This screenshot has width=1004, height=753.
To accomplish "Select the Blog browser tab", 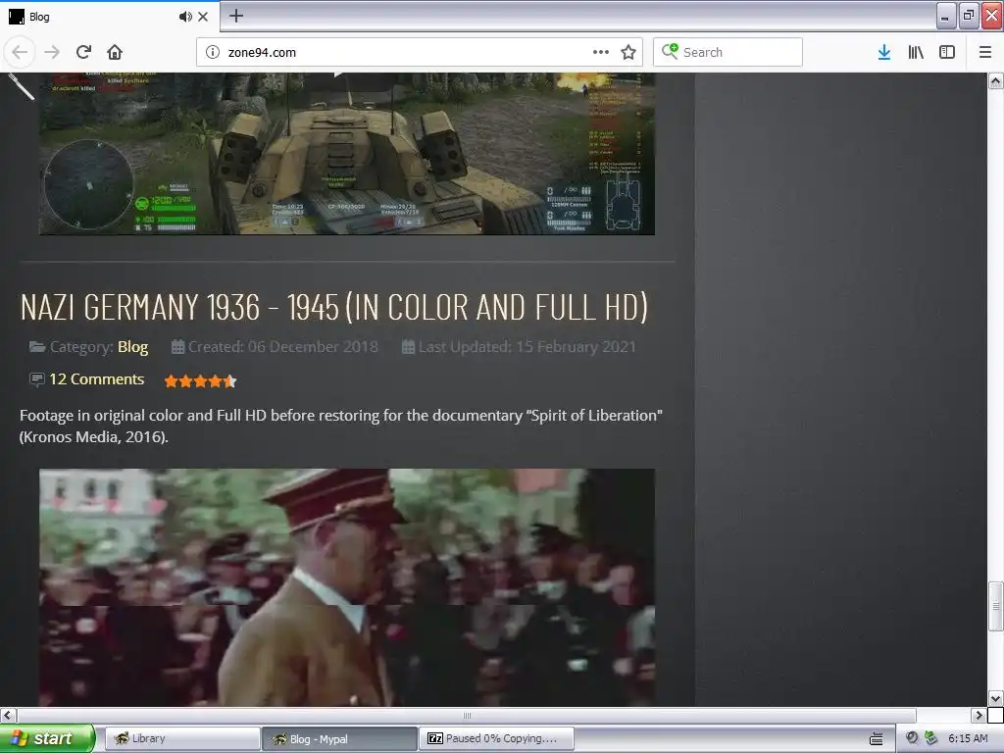I will tap(109, 17).
